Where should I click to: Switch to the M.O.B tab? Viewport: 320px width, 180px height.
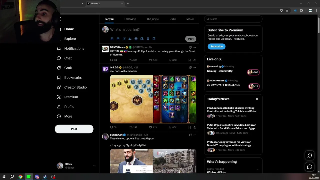(190, 19)
